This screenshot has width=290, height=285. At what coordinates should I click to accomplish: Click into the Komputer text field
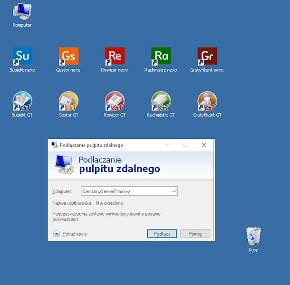point(129,191)
